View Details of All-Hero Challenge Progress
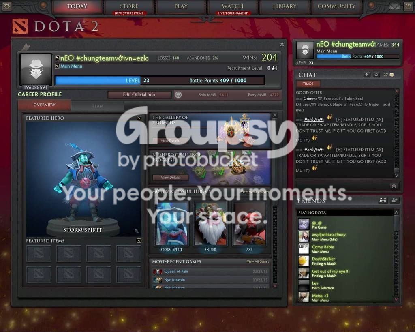The height and width of the screenshot is (332, 415). [171, 178]
